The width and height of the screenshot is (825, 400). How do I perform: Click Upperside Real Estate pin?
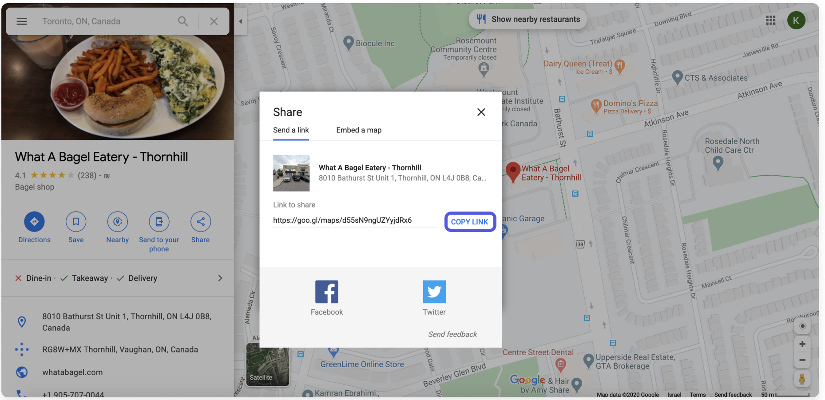click(588, 361)
